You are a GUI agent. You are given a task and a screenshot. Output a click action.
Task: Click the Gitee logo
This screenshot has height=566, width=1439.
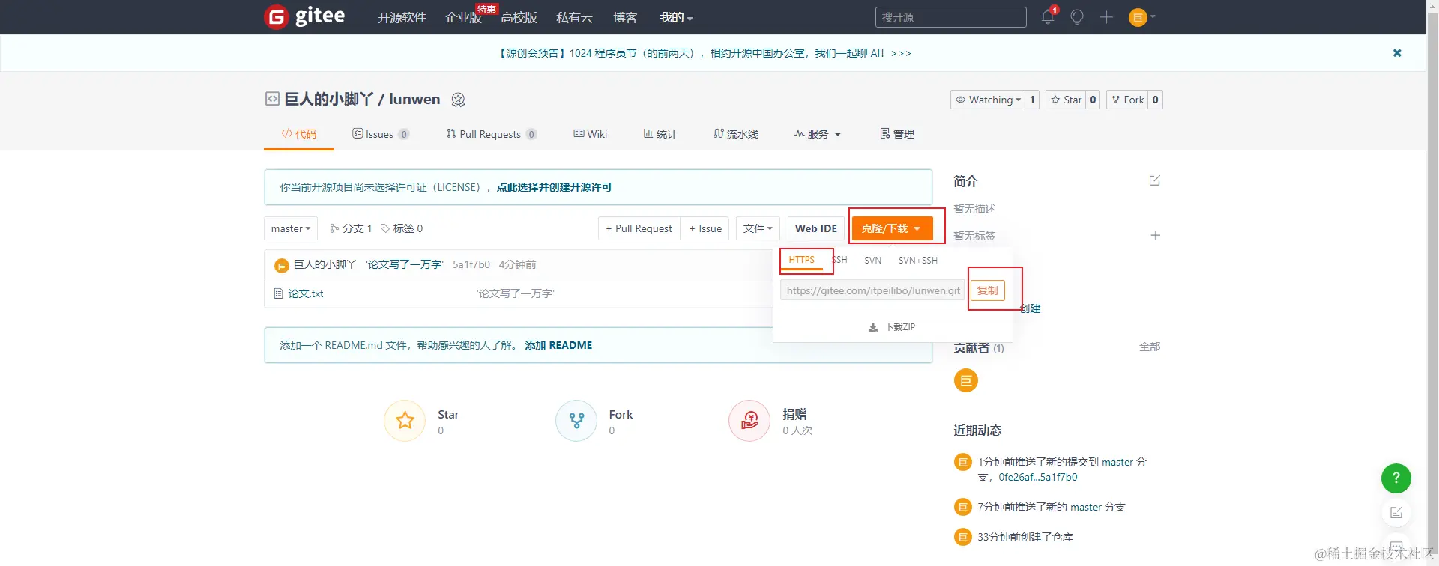(305, 16)
